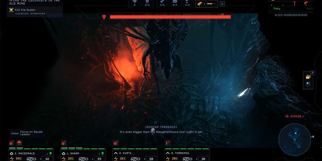Screen dimensions: 322x161
Task: Select the Kill the Queen objective
Action: 25,10
